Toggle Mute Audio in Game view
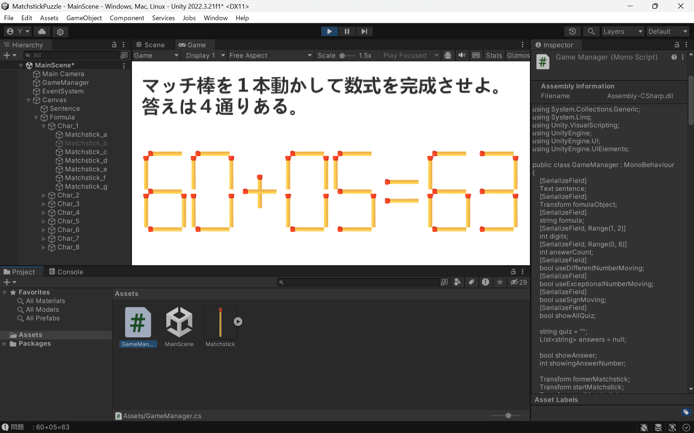 point(462,55)
